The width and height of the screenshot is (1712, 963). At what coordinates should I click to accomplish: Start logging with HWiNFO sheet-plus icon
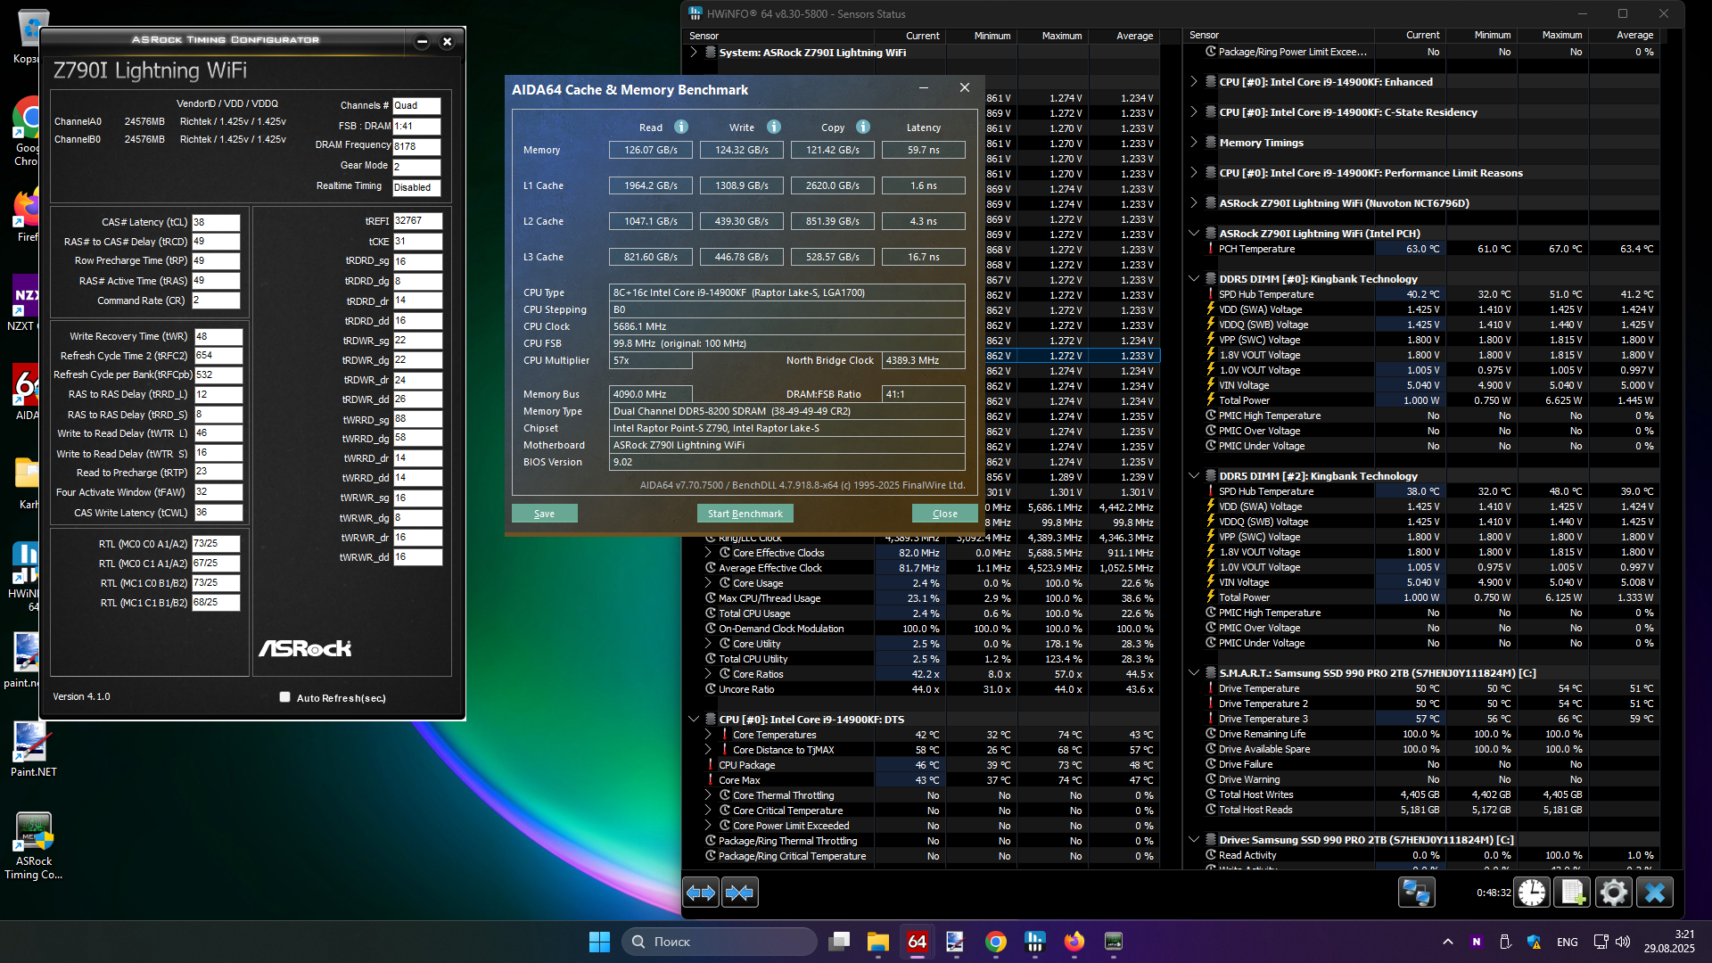[x=1573, y=893]
